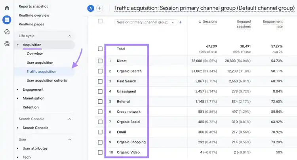Open the Monetisation menu item
The image size is (297, 160).
point(34,98)
